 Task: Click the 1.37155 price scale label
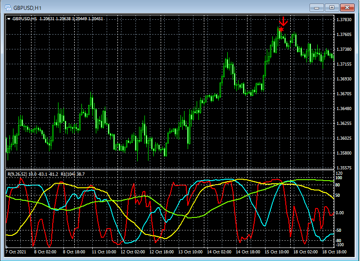click(344, 64)
